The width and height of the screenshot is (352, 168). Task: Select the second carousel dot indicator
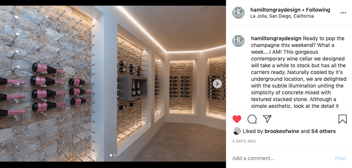click(115, 155)
